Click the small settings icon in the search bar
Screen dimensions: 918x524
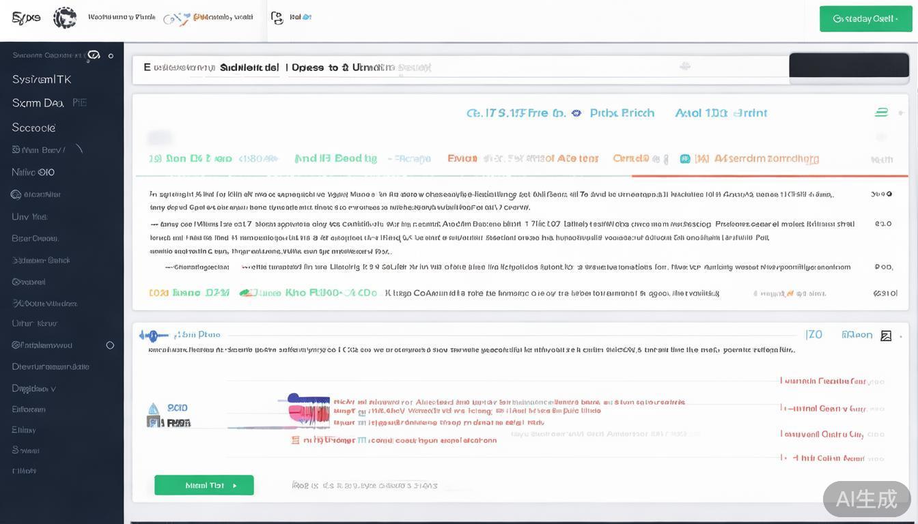(x=685, y=65)
